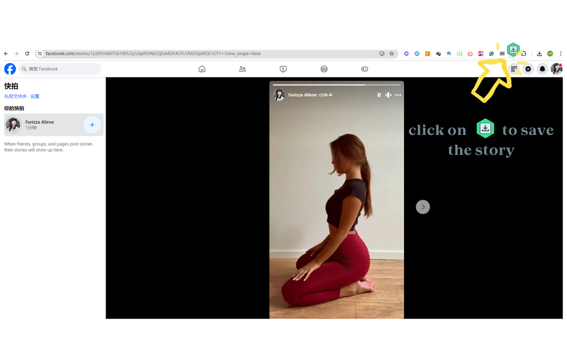
Task: Open the red TV-shaped extension icon
Action: (x=470, y=54)
